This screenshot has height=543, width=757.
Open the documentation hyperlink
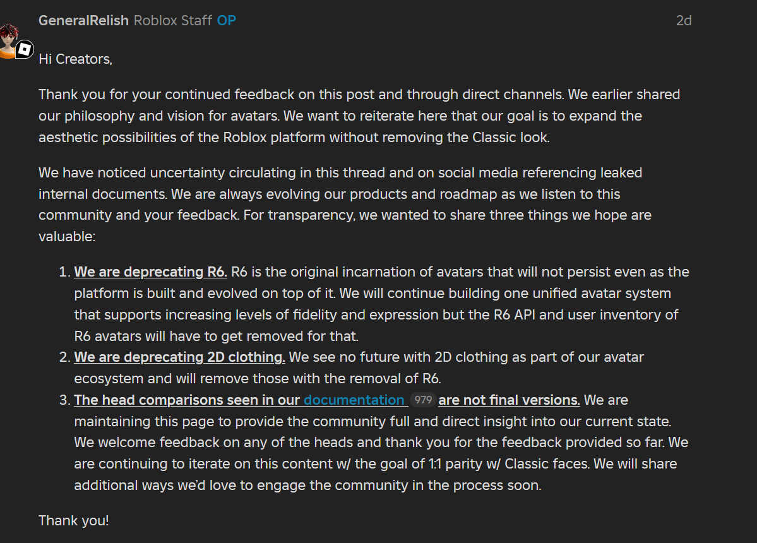coord(354,400)
